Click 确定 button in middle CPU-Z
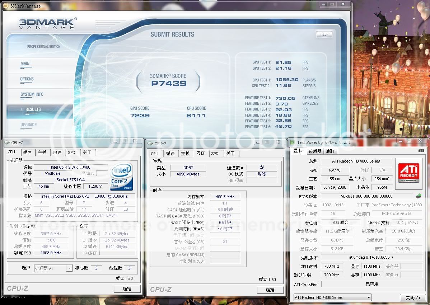The width and height of the screenshot is (430, 305). 270,290
